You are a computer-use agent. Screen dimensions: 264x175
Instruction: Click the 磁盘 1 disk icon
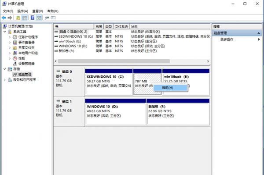pyautogui.click(x=59, y=101)
